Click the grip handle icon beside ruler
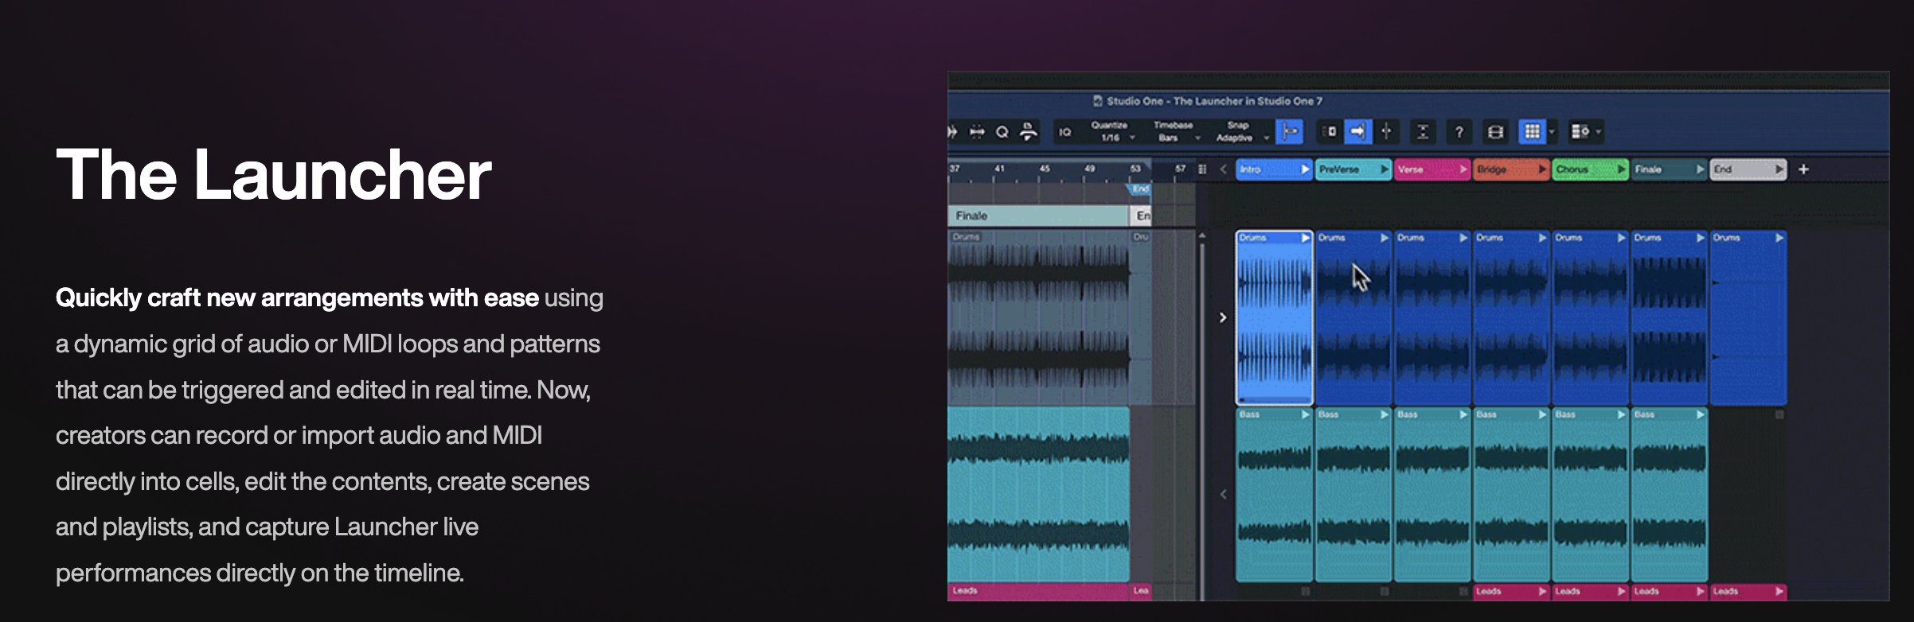Screen dimensions: 1914x622 [1202, 169]
